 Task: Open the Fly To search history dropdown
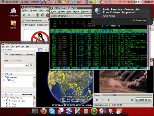27,65
